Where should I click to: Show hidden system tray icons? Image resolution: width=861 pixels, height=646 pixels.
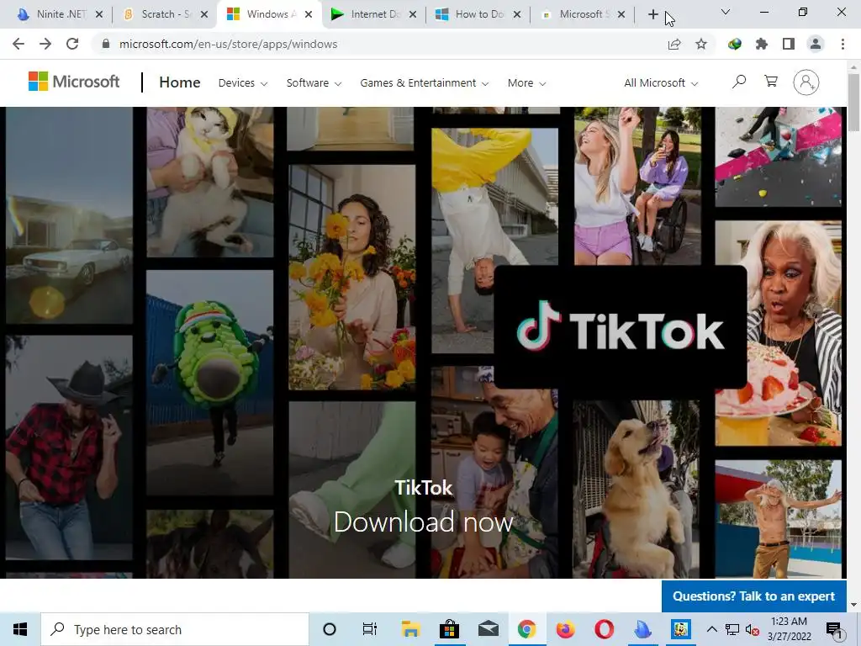click(711, 629)
